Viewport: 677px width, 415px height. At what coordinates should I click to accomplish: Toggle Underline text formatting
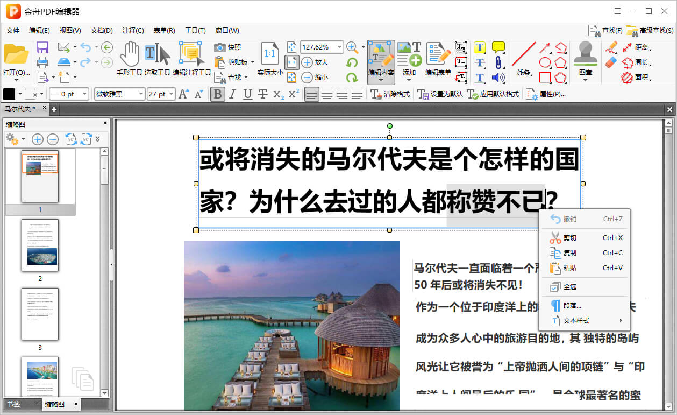click(247, 94)
